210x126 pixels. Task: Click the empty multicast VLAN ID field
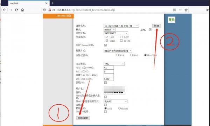(x=108, y=75)
